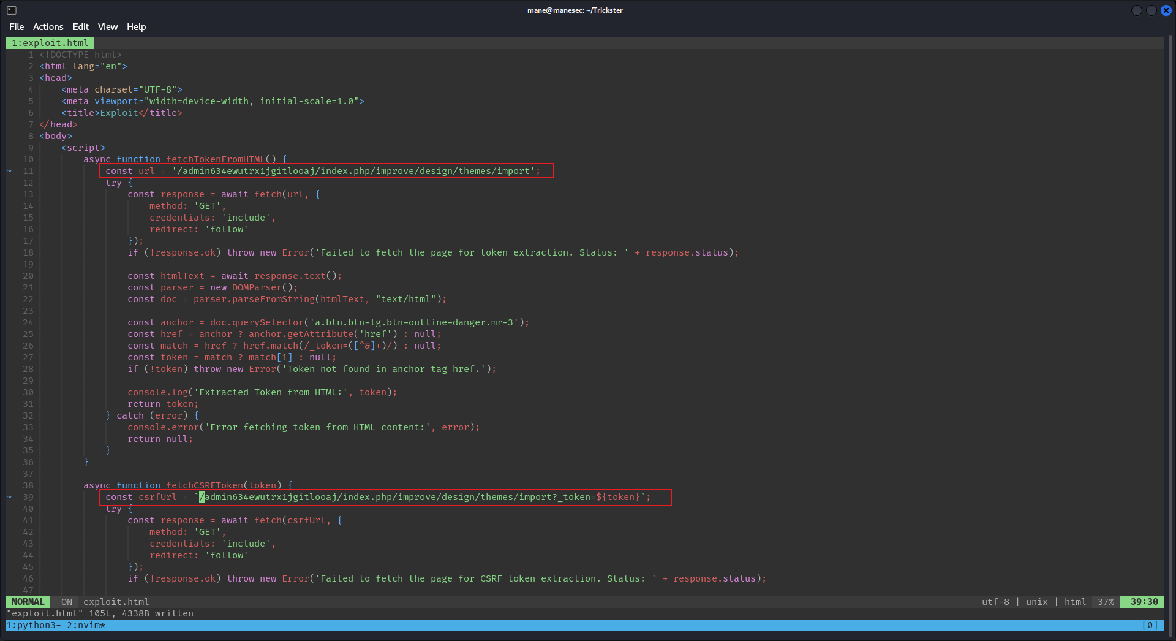Click the 37% position indicator
1176x641 pixels.
(1106, 602)
